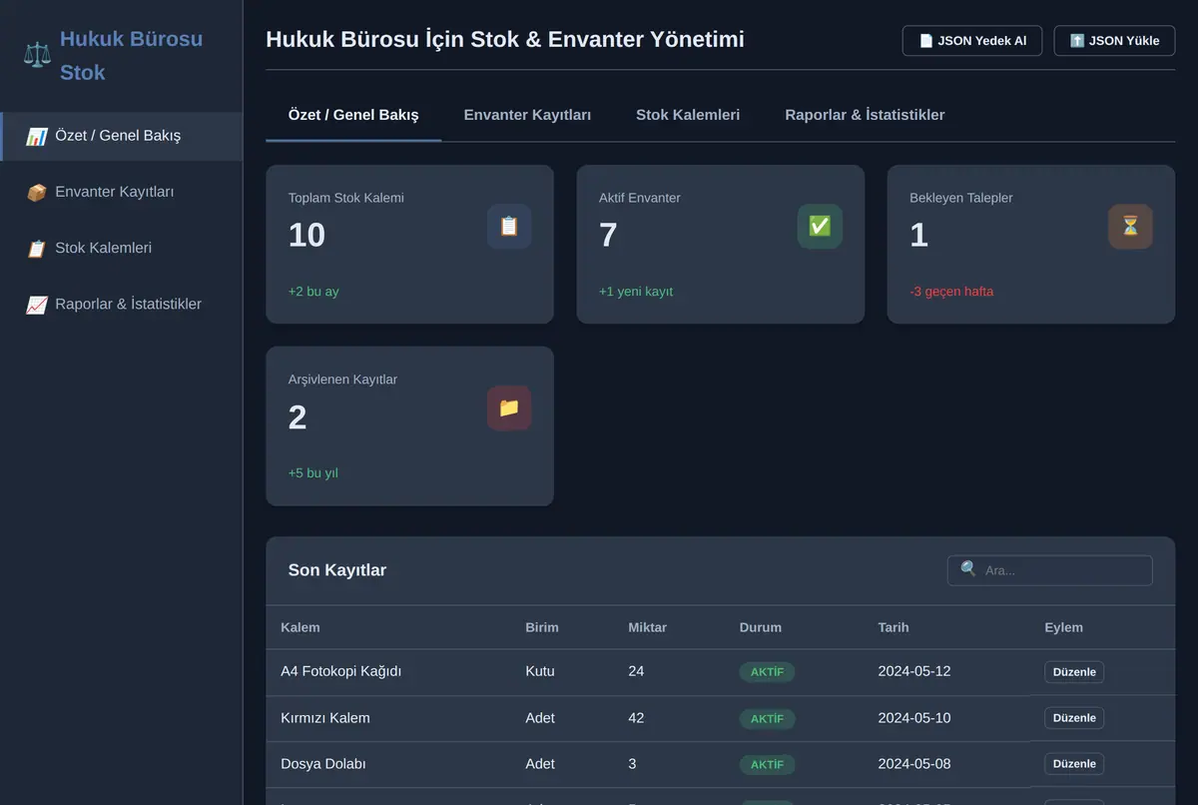Select the Özet / Genel Bakış tab
This screenshot has height=805, width=1198.
coord(353,115)
